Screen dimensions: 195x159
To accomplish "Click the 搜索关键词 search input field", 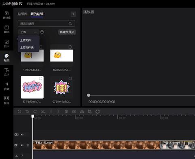I will (46, 23).
